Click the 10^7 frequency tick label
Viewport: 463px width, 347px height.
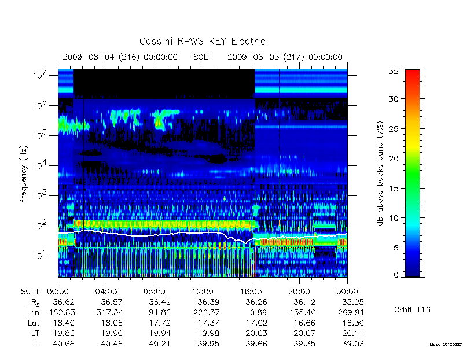pyautogui.click(x=41, y=75)
